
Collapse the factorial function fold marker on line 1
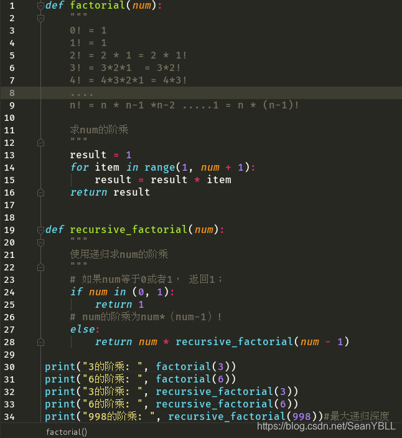click(x=40, y=6)
